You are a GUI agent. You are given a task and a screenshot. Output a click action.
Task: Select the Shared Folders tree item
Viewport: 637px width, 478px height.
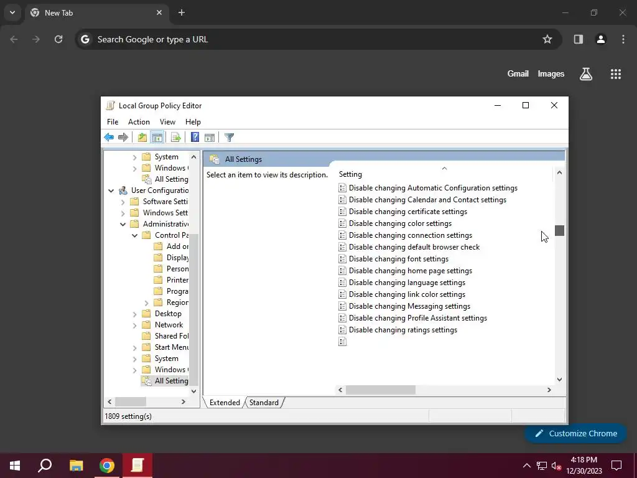tap(172, 336)
